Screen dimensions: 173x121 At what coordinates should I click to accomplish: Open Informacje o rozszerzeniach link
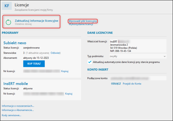[18, 106]
